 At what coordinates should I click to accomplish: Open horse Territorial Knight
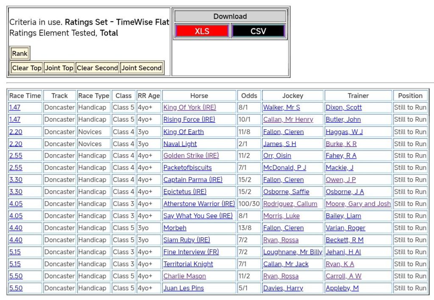(x=188, y=264)
